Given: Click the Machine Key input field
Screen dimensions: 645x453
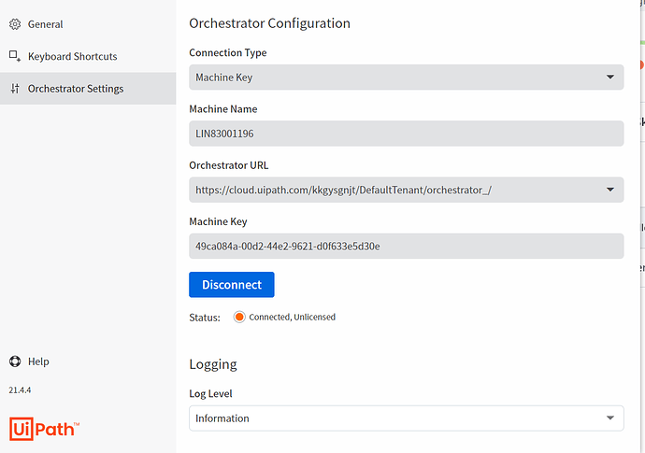Looking at the screenshot, I should [406, 247].
